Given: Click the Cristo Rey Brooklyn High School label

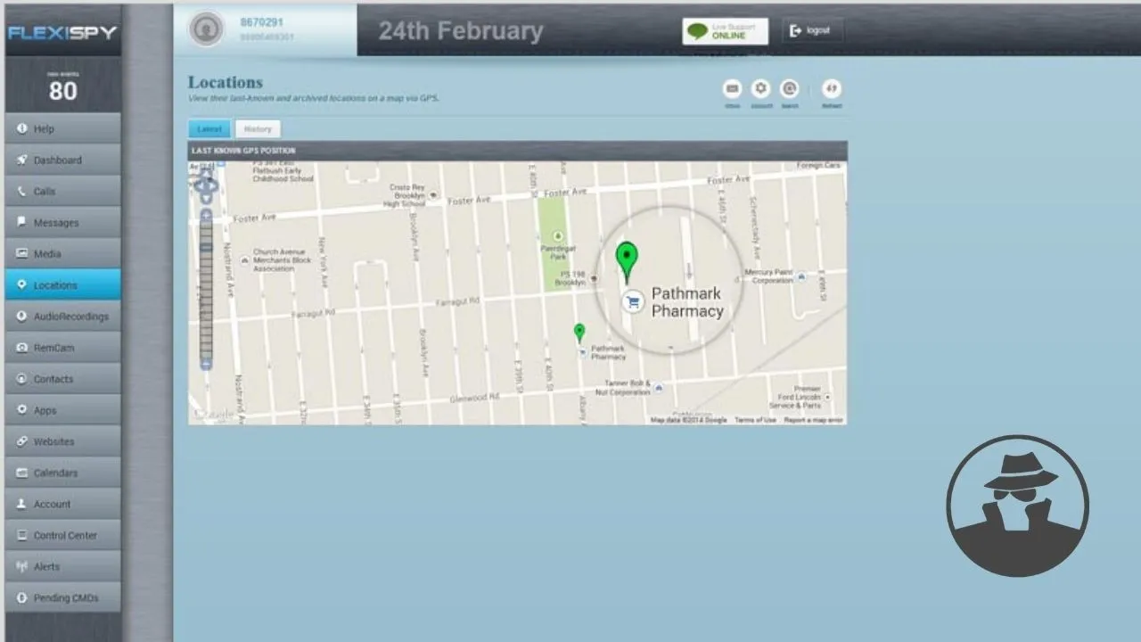Looking at the screenshot, I should (405, 195).
